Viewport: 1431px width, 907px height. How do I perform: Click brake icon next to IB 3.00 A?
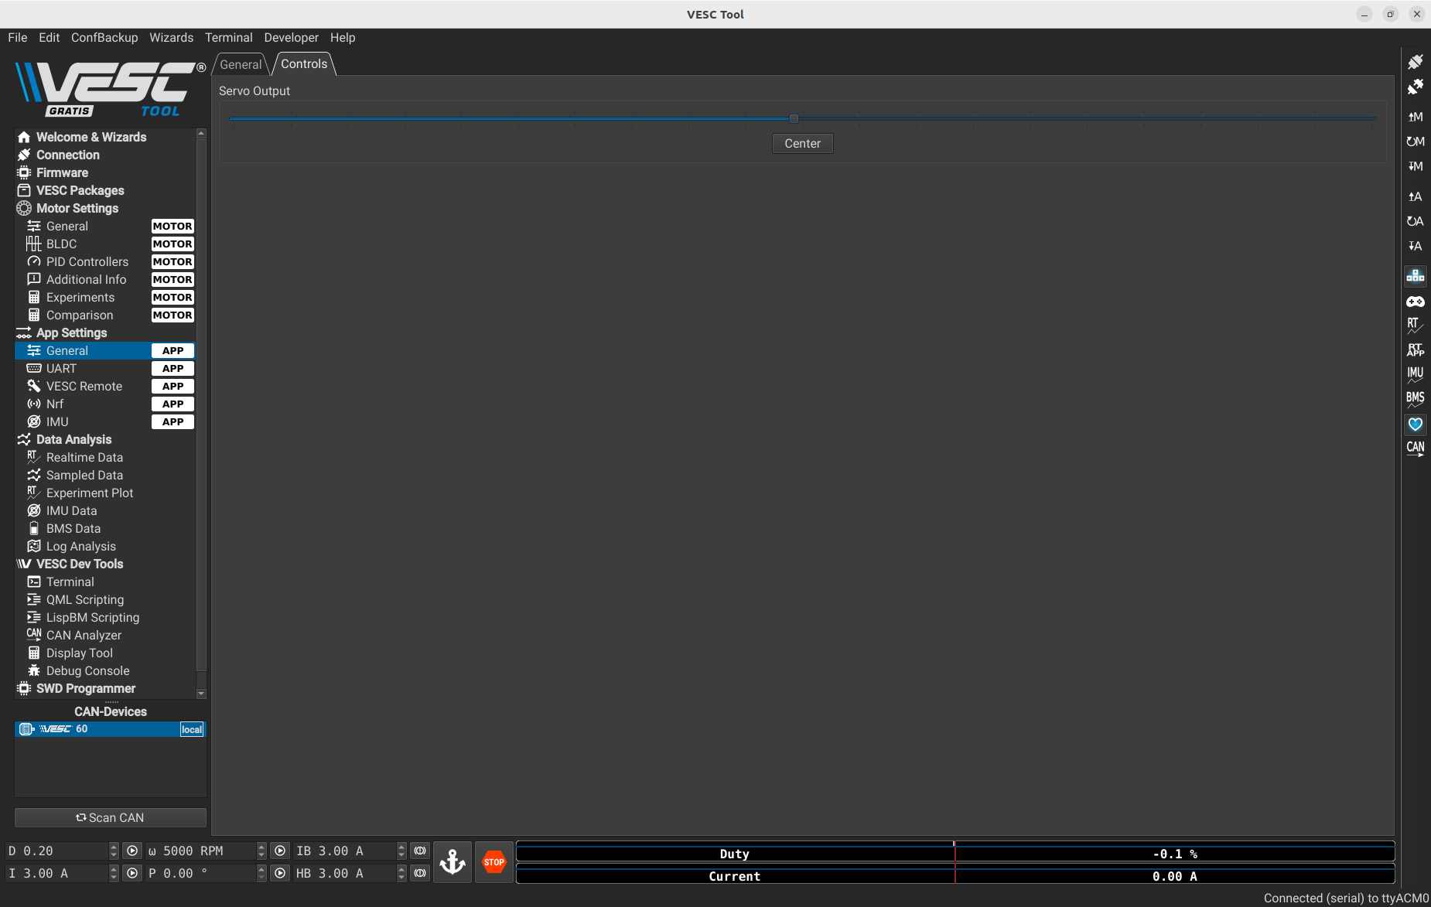(420, 851)
